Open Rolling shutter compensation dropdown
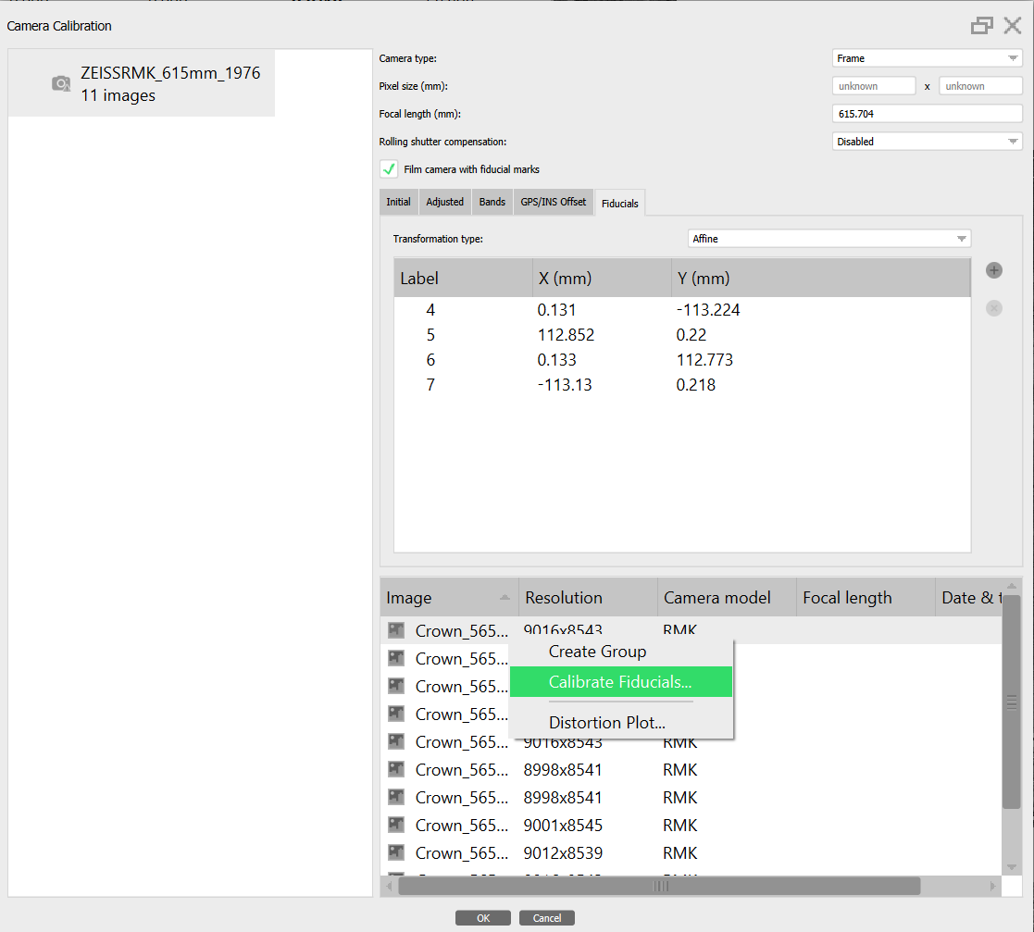This screenshot has width=1034, height=932. pos(927,142)
